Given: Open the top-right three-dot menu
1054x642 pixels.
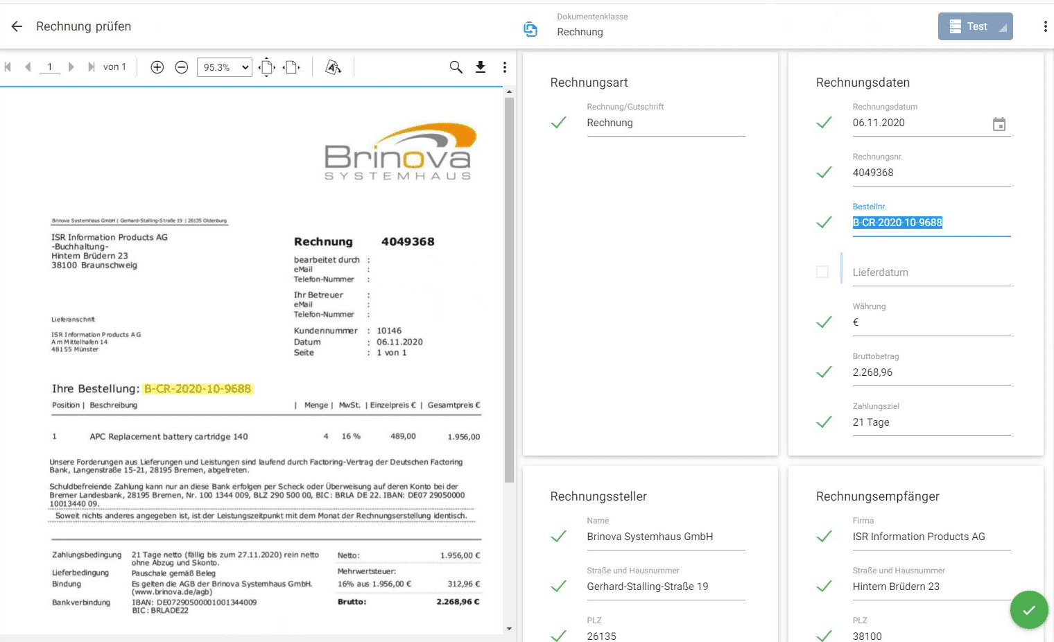Looking at the screenshot, I should [x=1045, y=26].
